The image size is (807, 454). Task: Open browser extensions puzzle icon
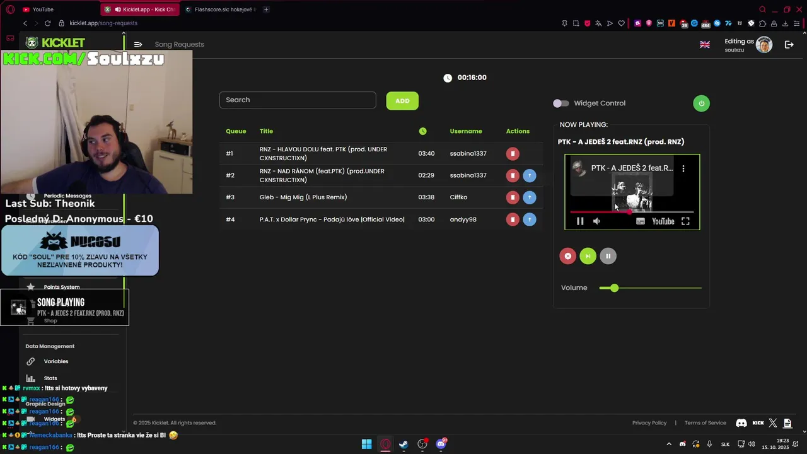coord(762,23)
